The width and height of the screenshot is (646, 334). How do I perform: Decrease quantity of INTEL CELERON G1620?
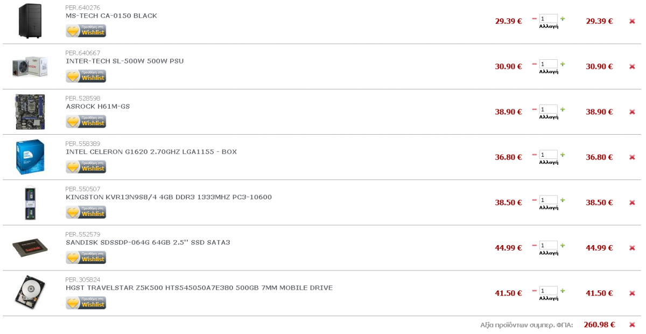535,154
